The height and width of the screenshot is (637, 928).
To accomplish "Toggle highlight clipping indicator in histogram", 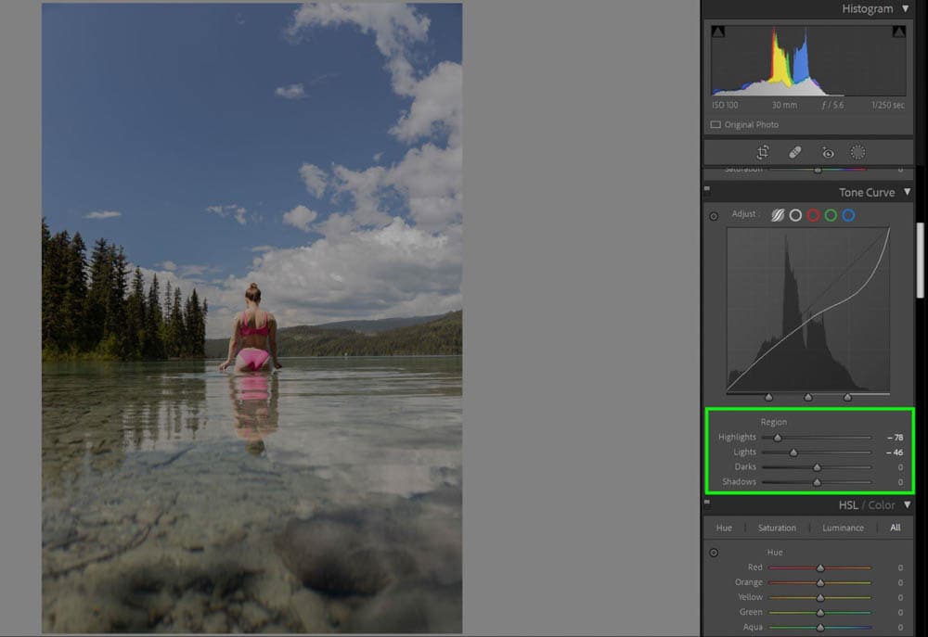I will click(898, 32).
